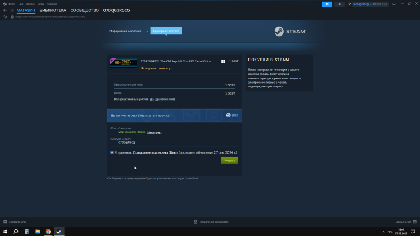Open the Friends and Chat icon
Screen dimensions: 420x236
[415, 222]
